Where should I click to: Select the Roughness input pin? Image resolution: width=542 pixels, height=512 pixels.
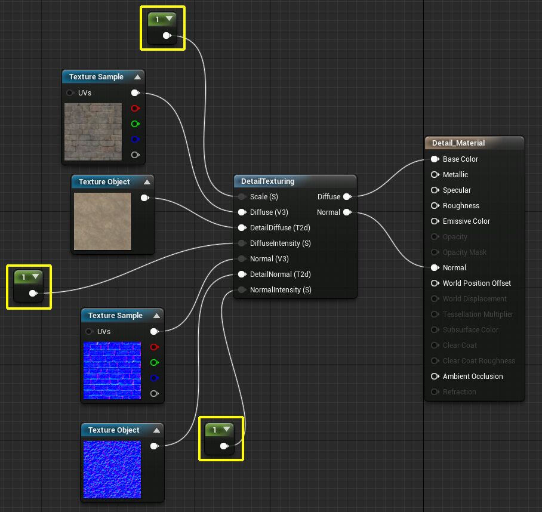tap(435, 206)
